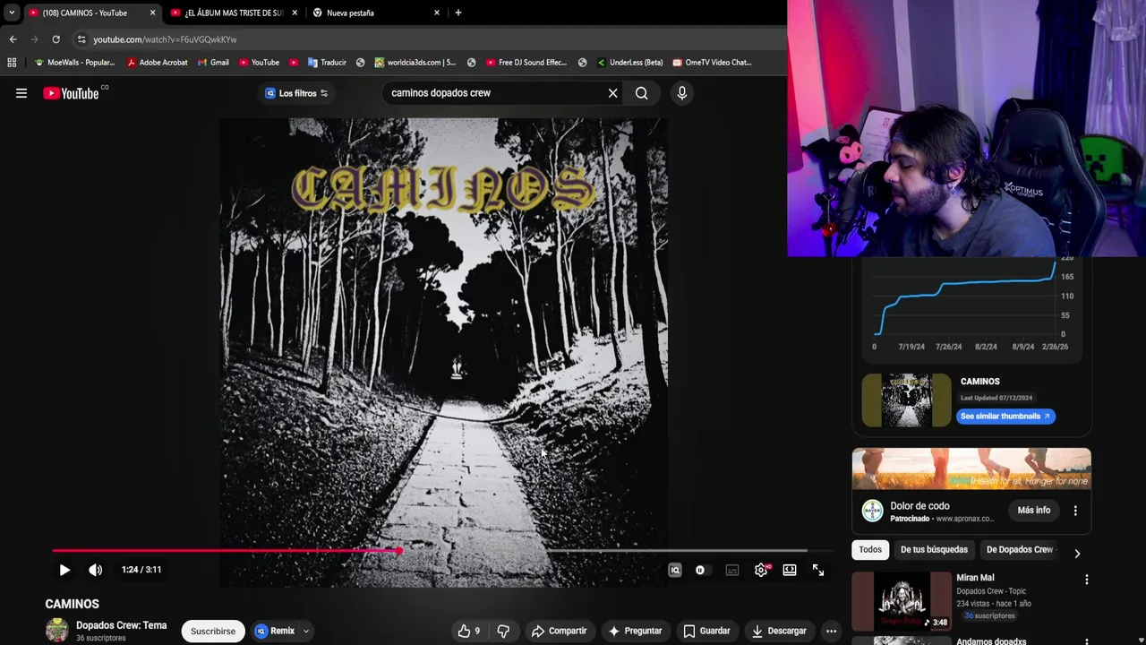Click the red progress scrubber handle
This screenshot has width=1146, height=645.
(x=398, y=551)
